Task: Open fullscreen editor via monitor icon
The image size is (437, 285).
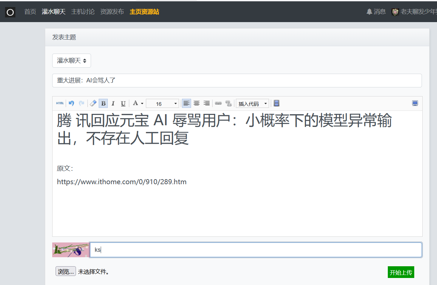Action: 415,103
